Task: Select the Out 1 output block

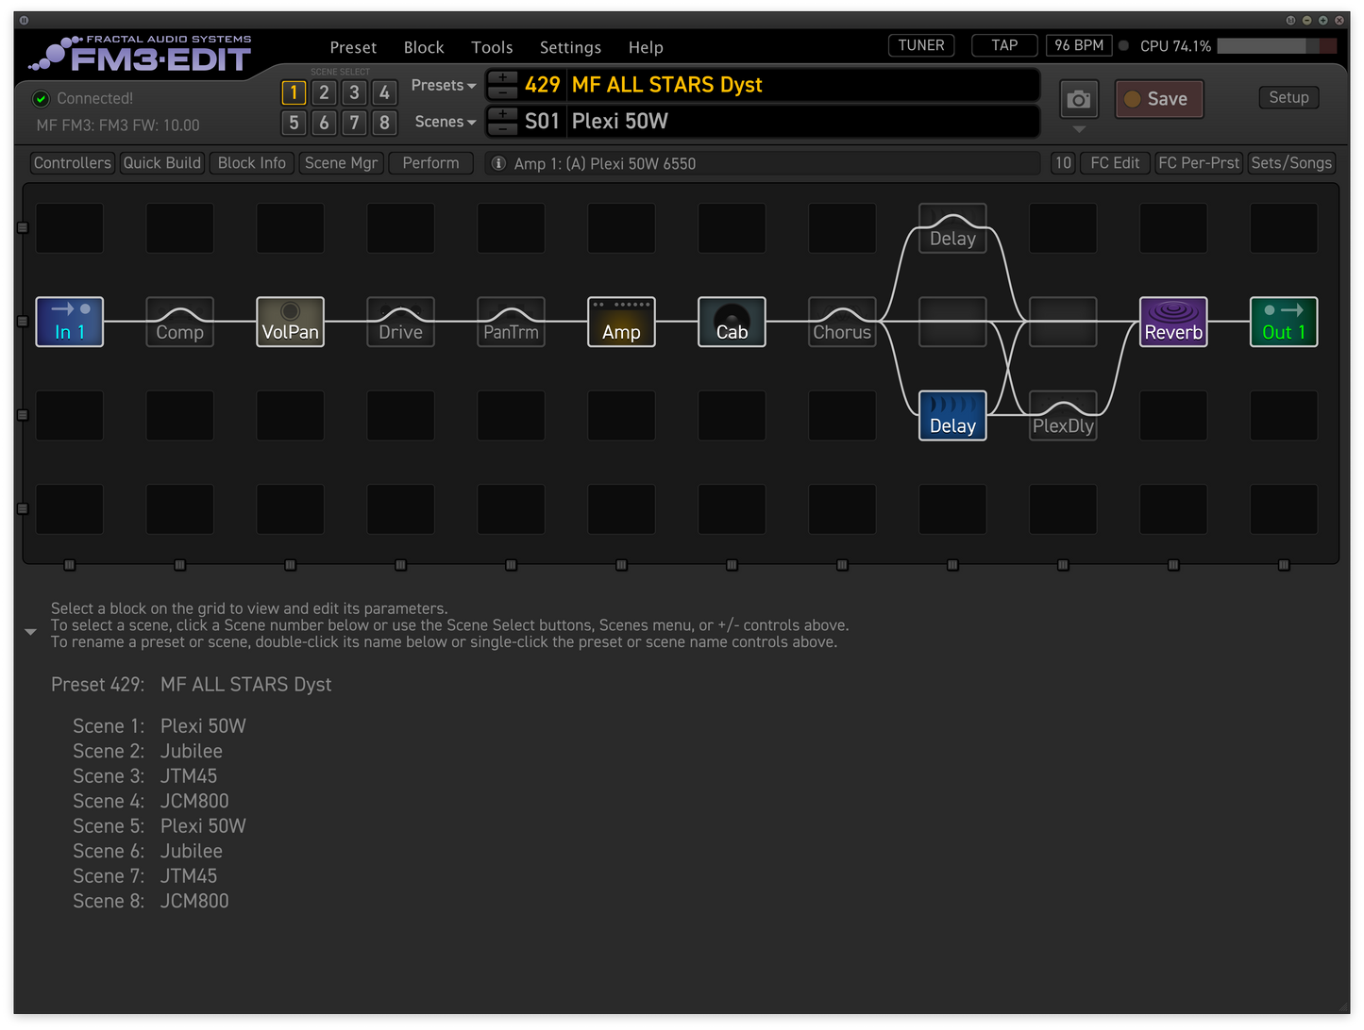Action: [1283, 322]
